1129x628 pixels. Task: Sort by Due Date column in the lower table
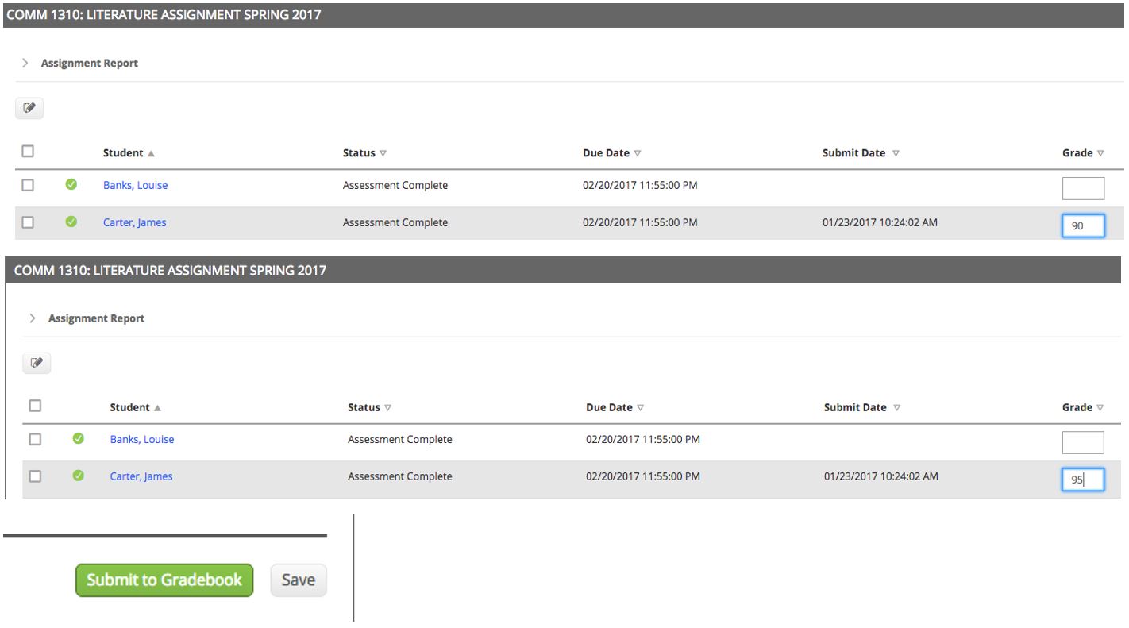pos(615,407)
